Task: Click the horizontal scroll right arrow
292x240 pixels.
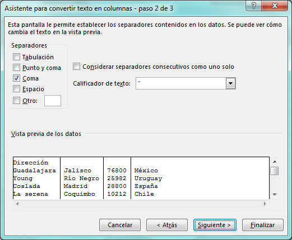Action: [265, 204]
